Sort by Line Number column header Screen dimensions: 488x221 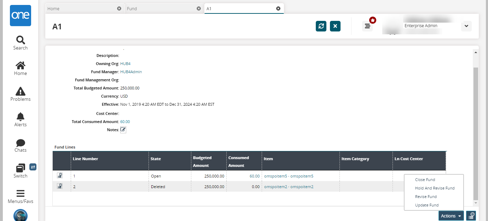pyautogui.click(x=110, y=161)
